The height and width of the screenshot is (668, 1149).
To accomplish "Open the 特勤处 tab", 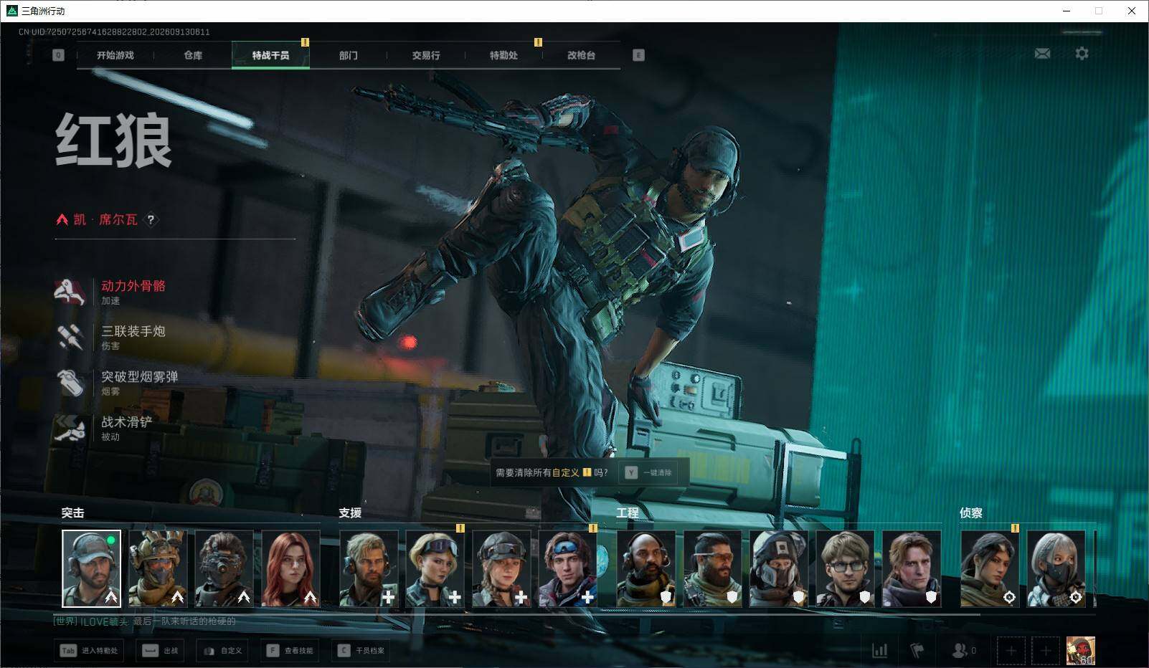I will [x=503, y=55].
